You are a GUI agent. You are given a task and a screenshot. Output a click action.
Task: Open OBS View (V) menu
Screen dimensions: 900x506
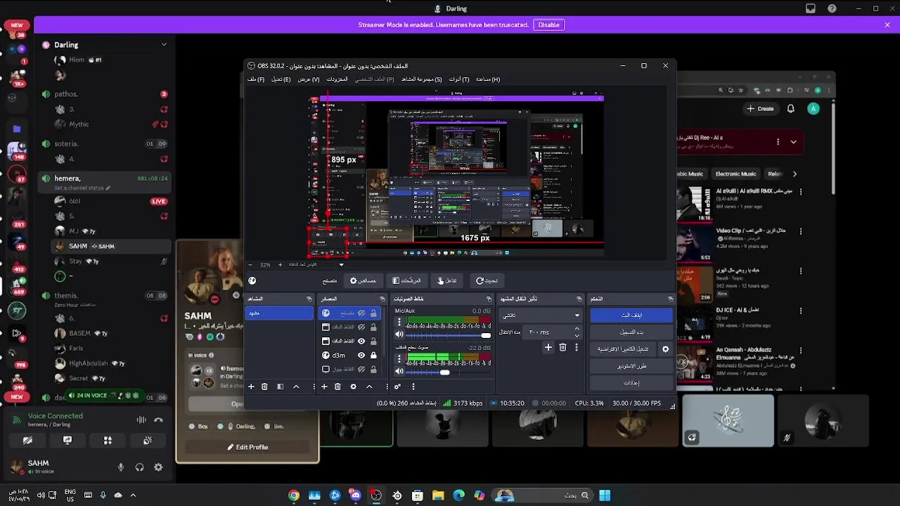[309, 79]
